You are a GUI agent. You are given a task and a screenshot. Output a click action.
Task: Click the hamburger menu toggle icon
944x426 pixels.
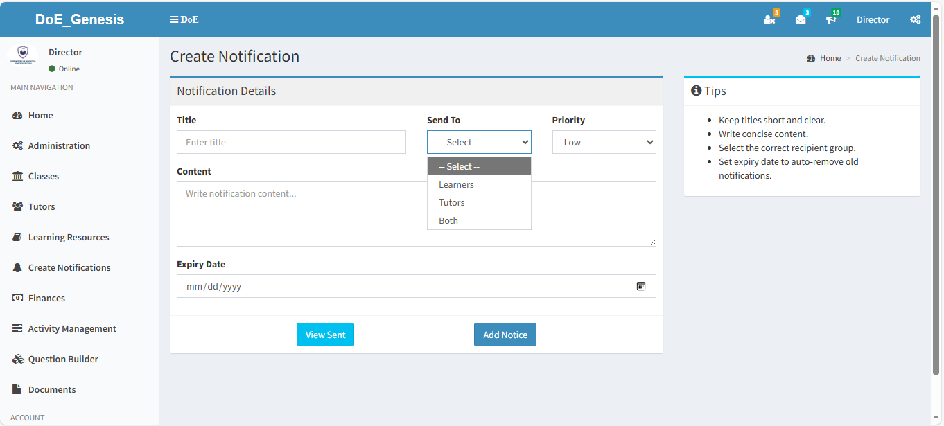click(175, 19)
